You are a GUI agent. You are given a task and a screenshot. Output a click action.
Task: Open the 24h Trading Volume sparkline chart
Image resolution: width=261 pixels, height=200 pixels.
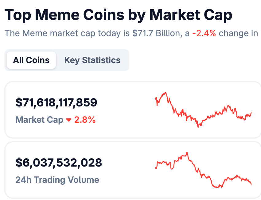point(203,170)
